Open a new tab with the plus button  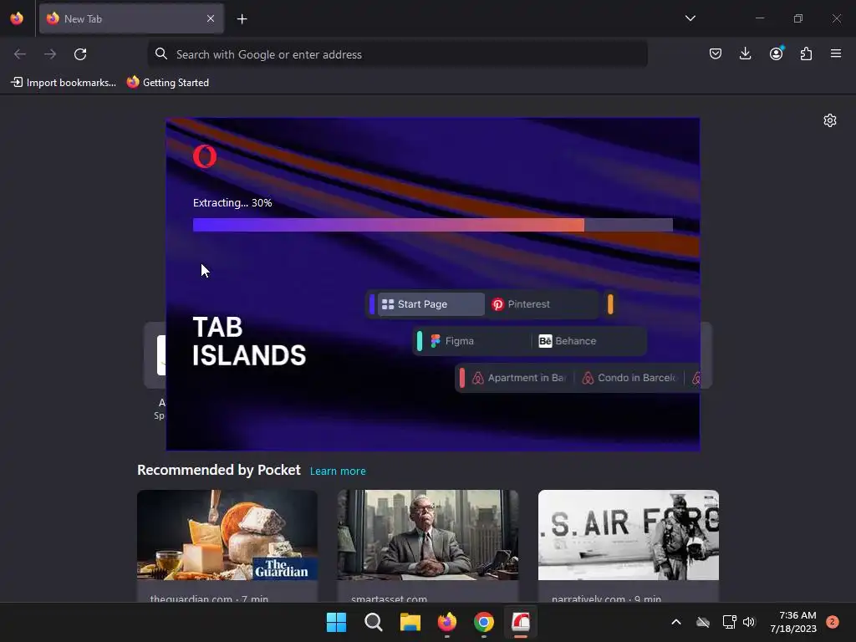(242, 19)
